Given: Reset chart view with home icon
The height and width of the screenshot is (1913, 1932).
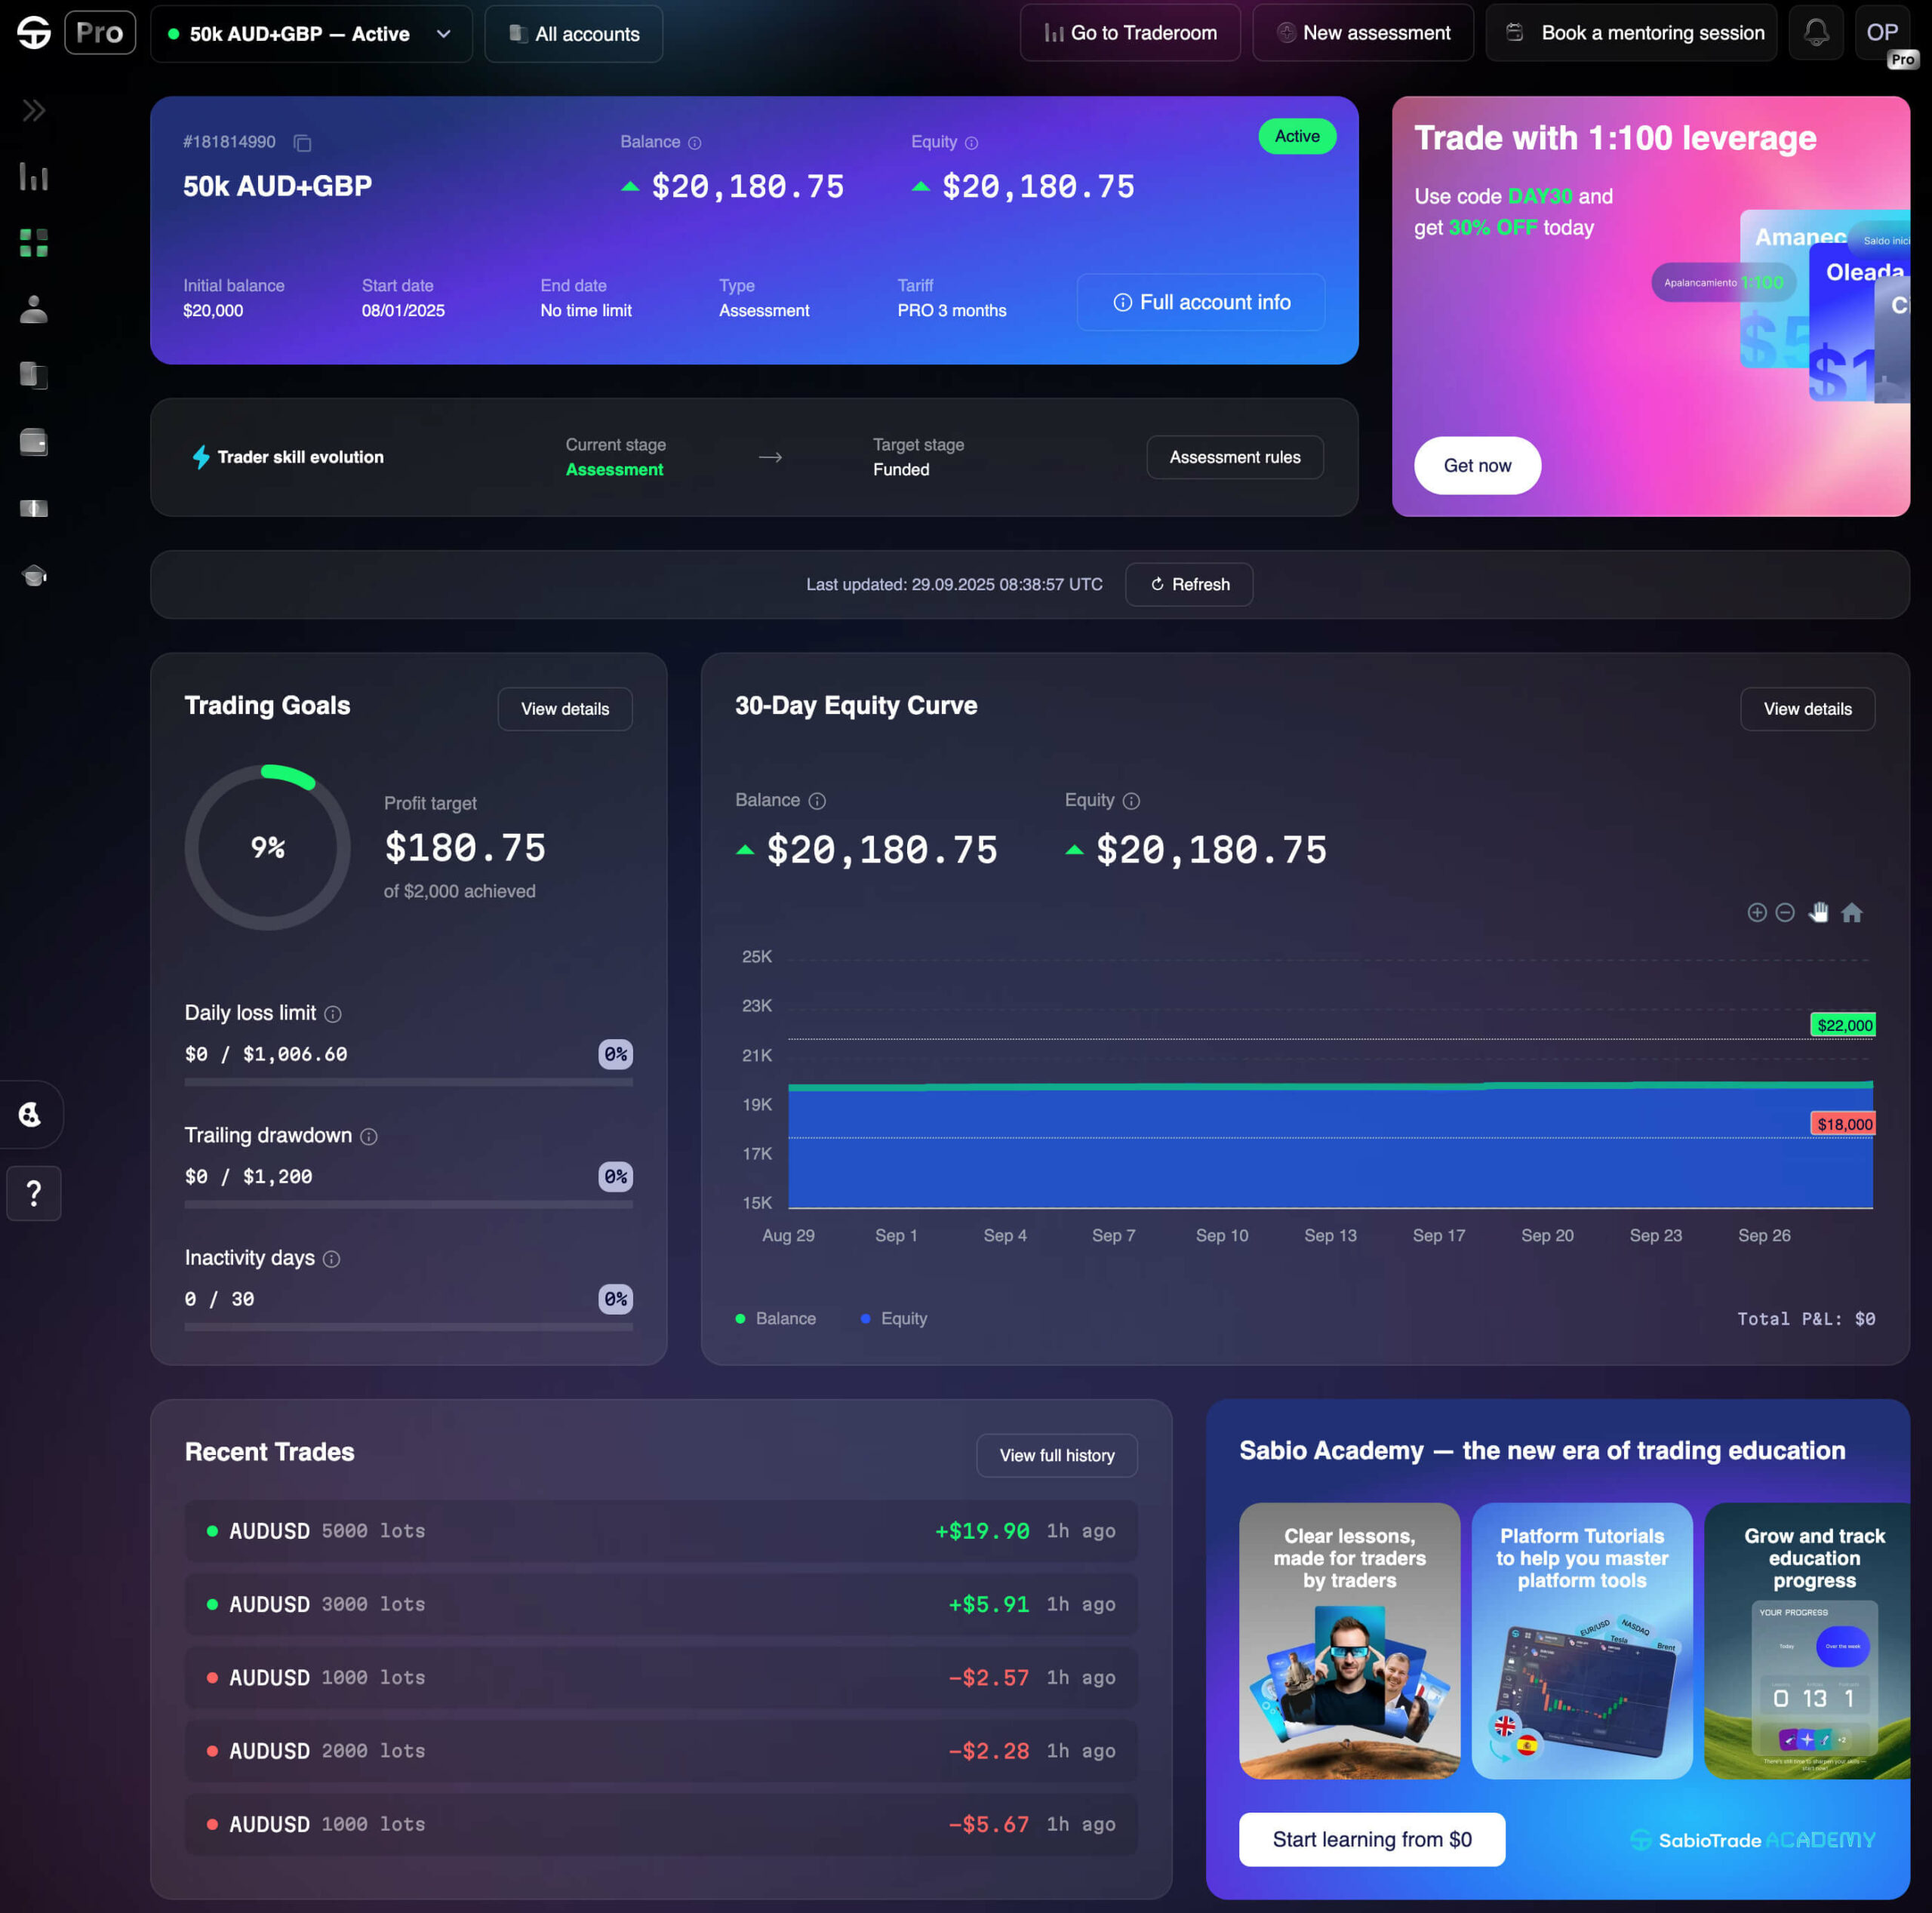Looking at the screenshot, I should click(x=1851, y=912).
